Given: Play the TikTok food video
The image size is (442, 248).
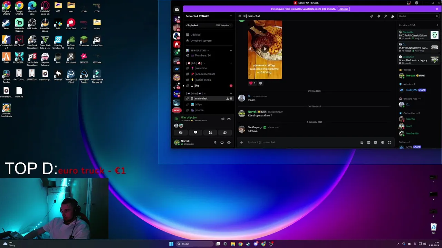Looking at the screenshot, I should click(x=265, y=49).
